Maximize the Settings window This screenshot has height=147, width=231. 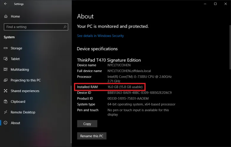pos(215,4)
